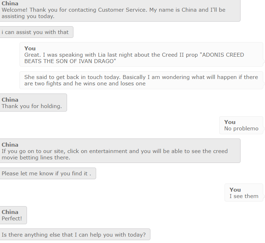Select the message about two fights
265x243 pixels.
[141, 80]
